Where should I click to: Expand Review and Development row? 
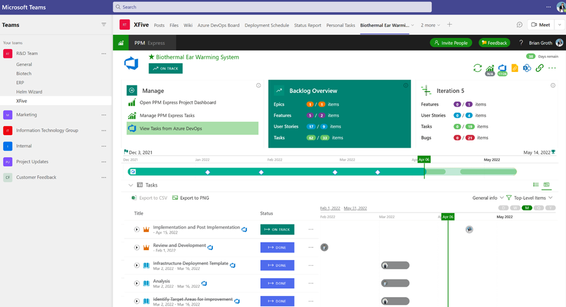tap(137, 247)
